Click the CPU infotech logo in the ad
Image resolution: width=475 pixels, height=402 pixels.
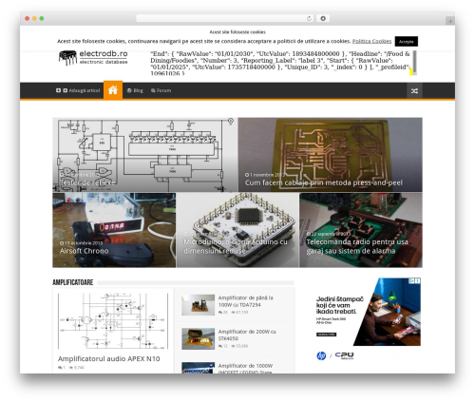pyautogui.click(x=344, y=355)
